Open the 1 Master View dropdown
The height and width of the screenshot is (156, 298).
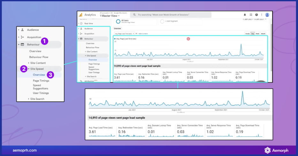coord(110,16)
